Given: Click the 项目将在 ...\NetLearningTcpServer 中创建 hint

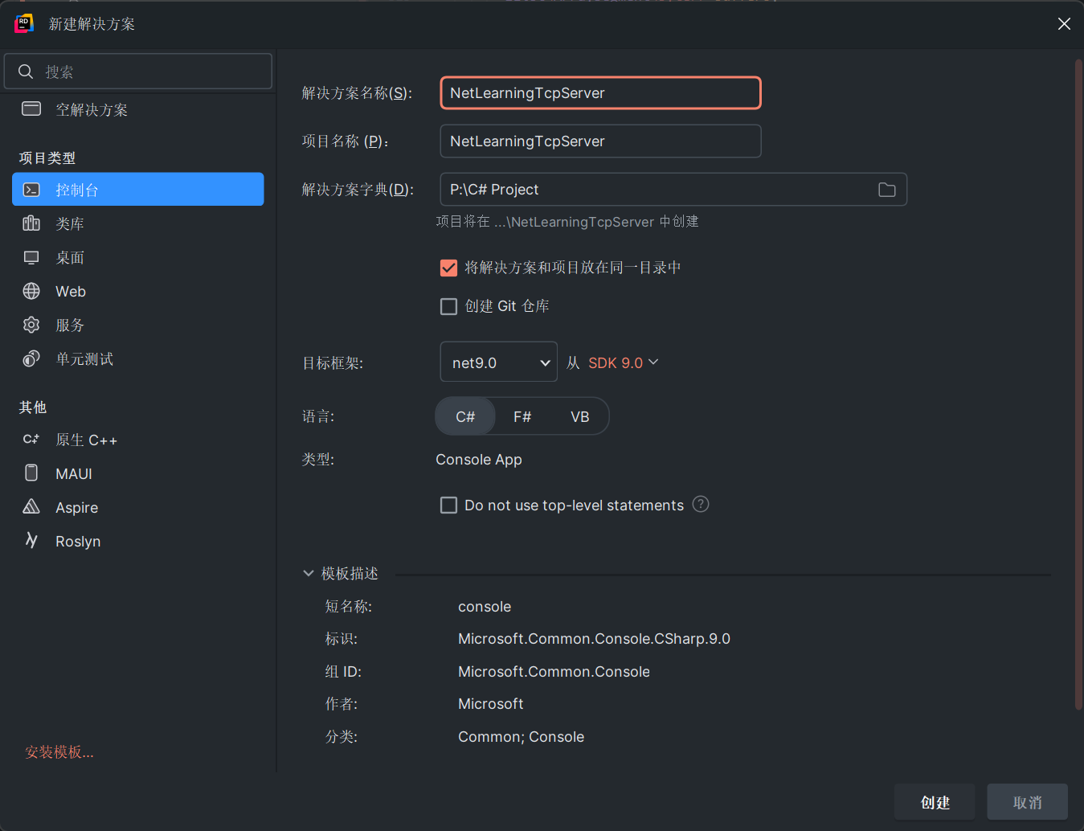Looking at the screenshot, I should click(x=567, y=222).
